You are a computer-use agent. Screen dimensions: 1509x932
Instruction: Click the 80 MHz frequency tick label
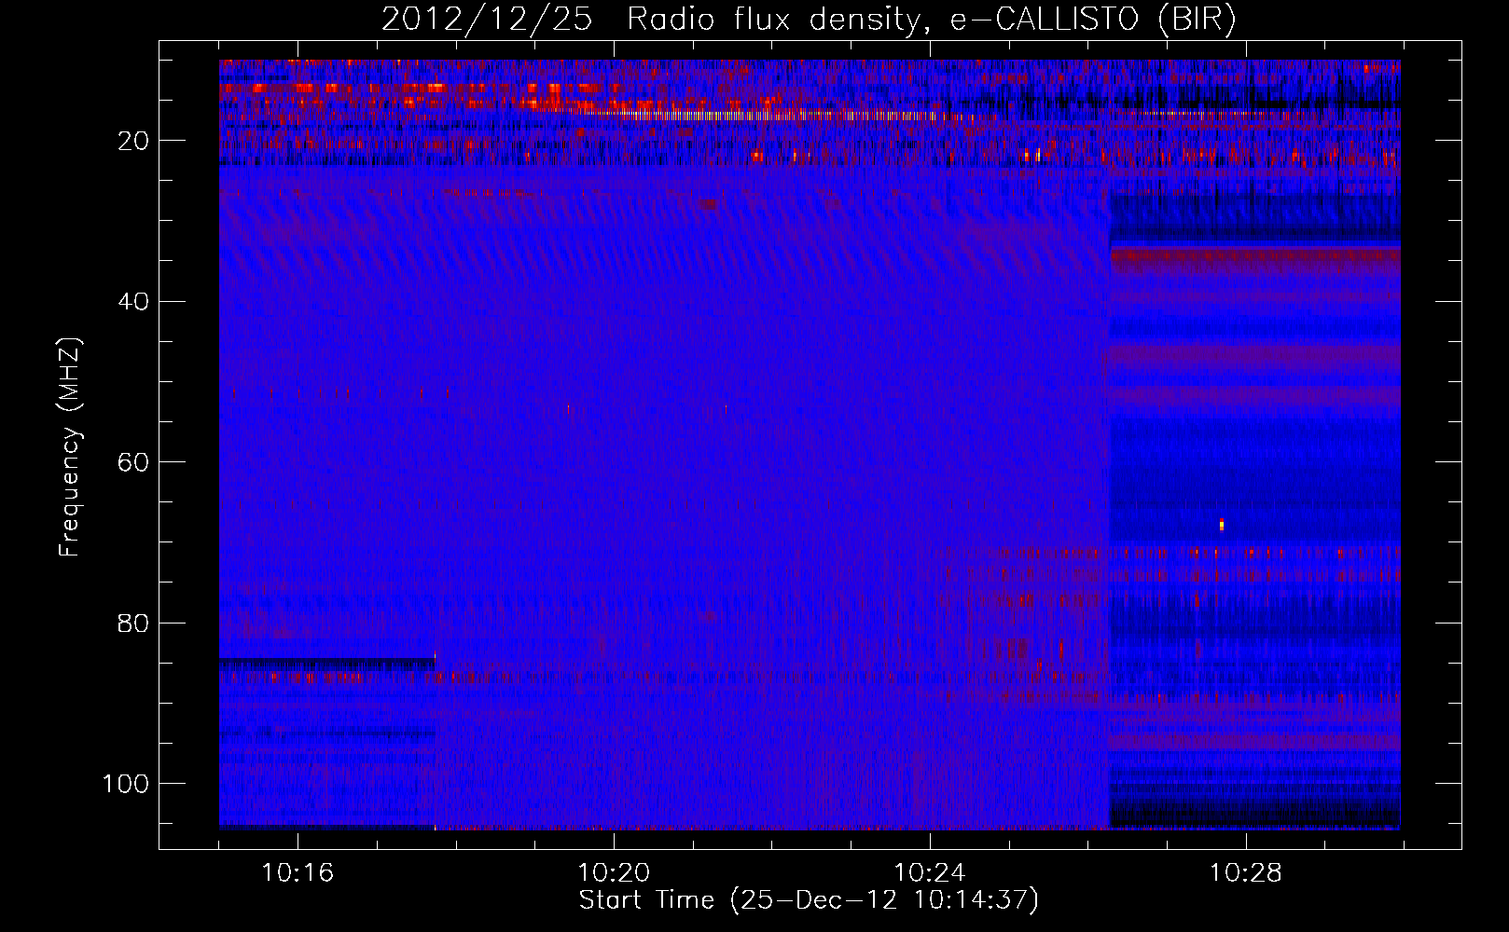pyautogui.click(x=134, y=623)
